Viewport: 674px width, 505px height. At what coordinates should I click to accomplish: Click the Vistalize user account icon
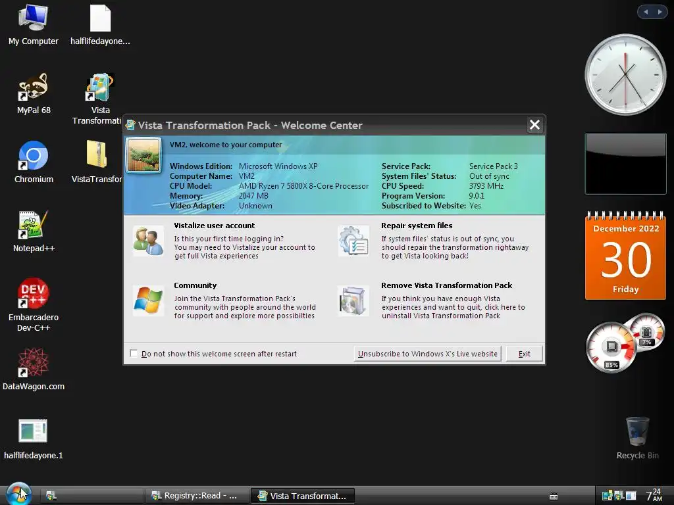point(148,241)
